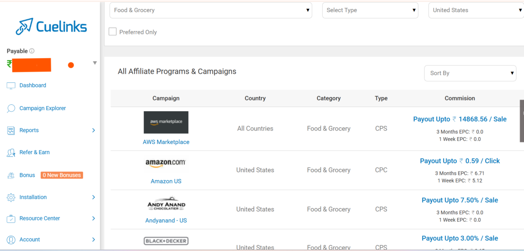Screen dimensions: 524x251
Task: Open the Food & Grocery category dropdown
Action: point(211,10)
